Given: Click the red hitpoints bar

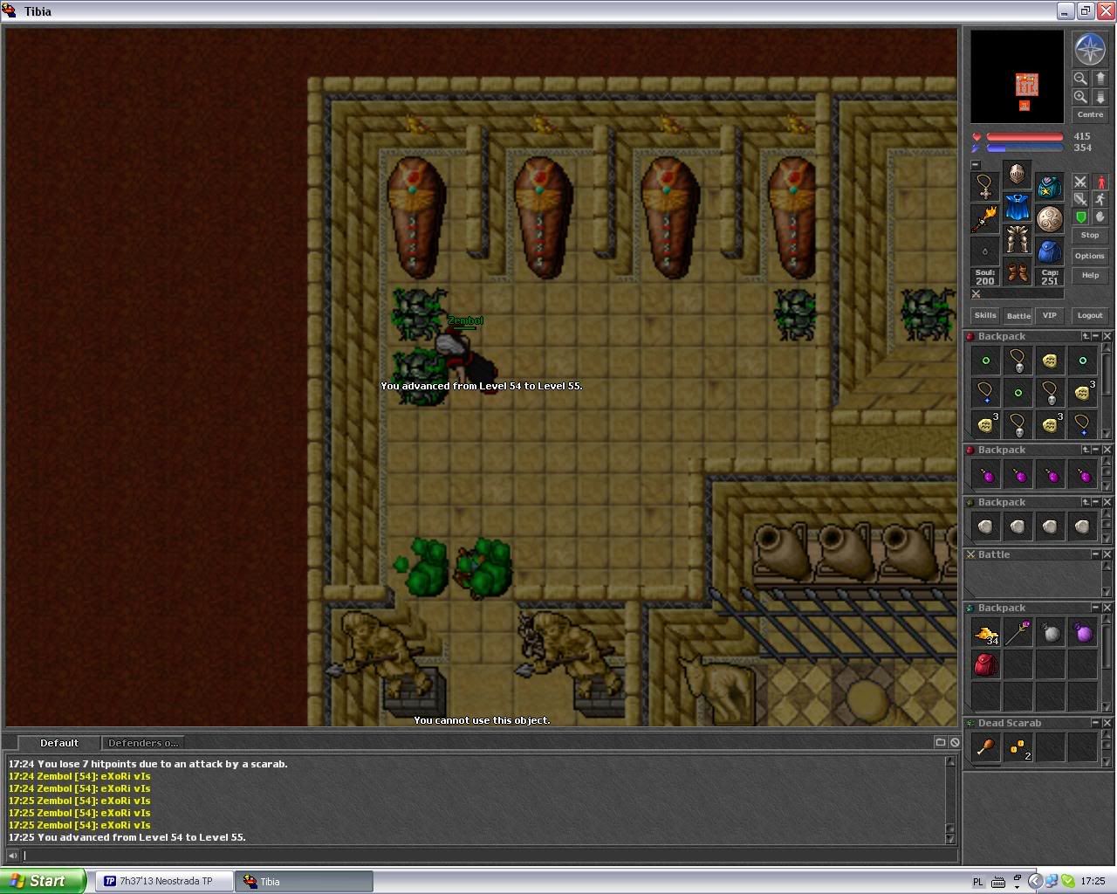Looking at the screenshot, I should 1024,137.
